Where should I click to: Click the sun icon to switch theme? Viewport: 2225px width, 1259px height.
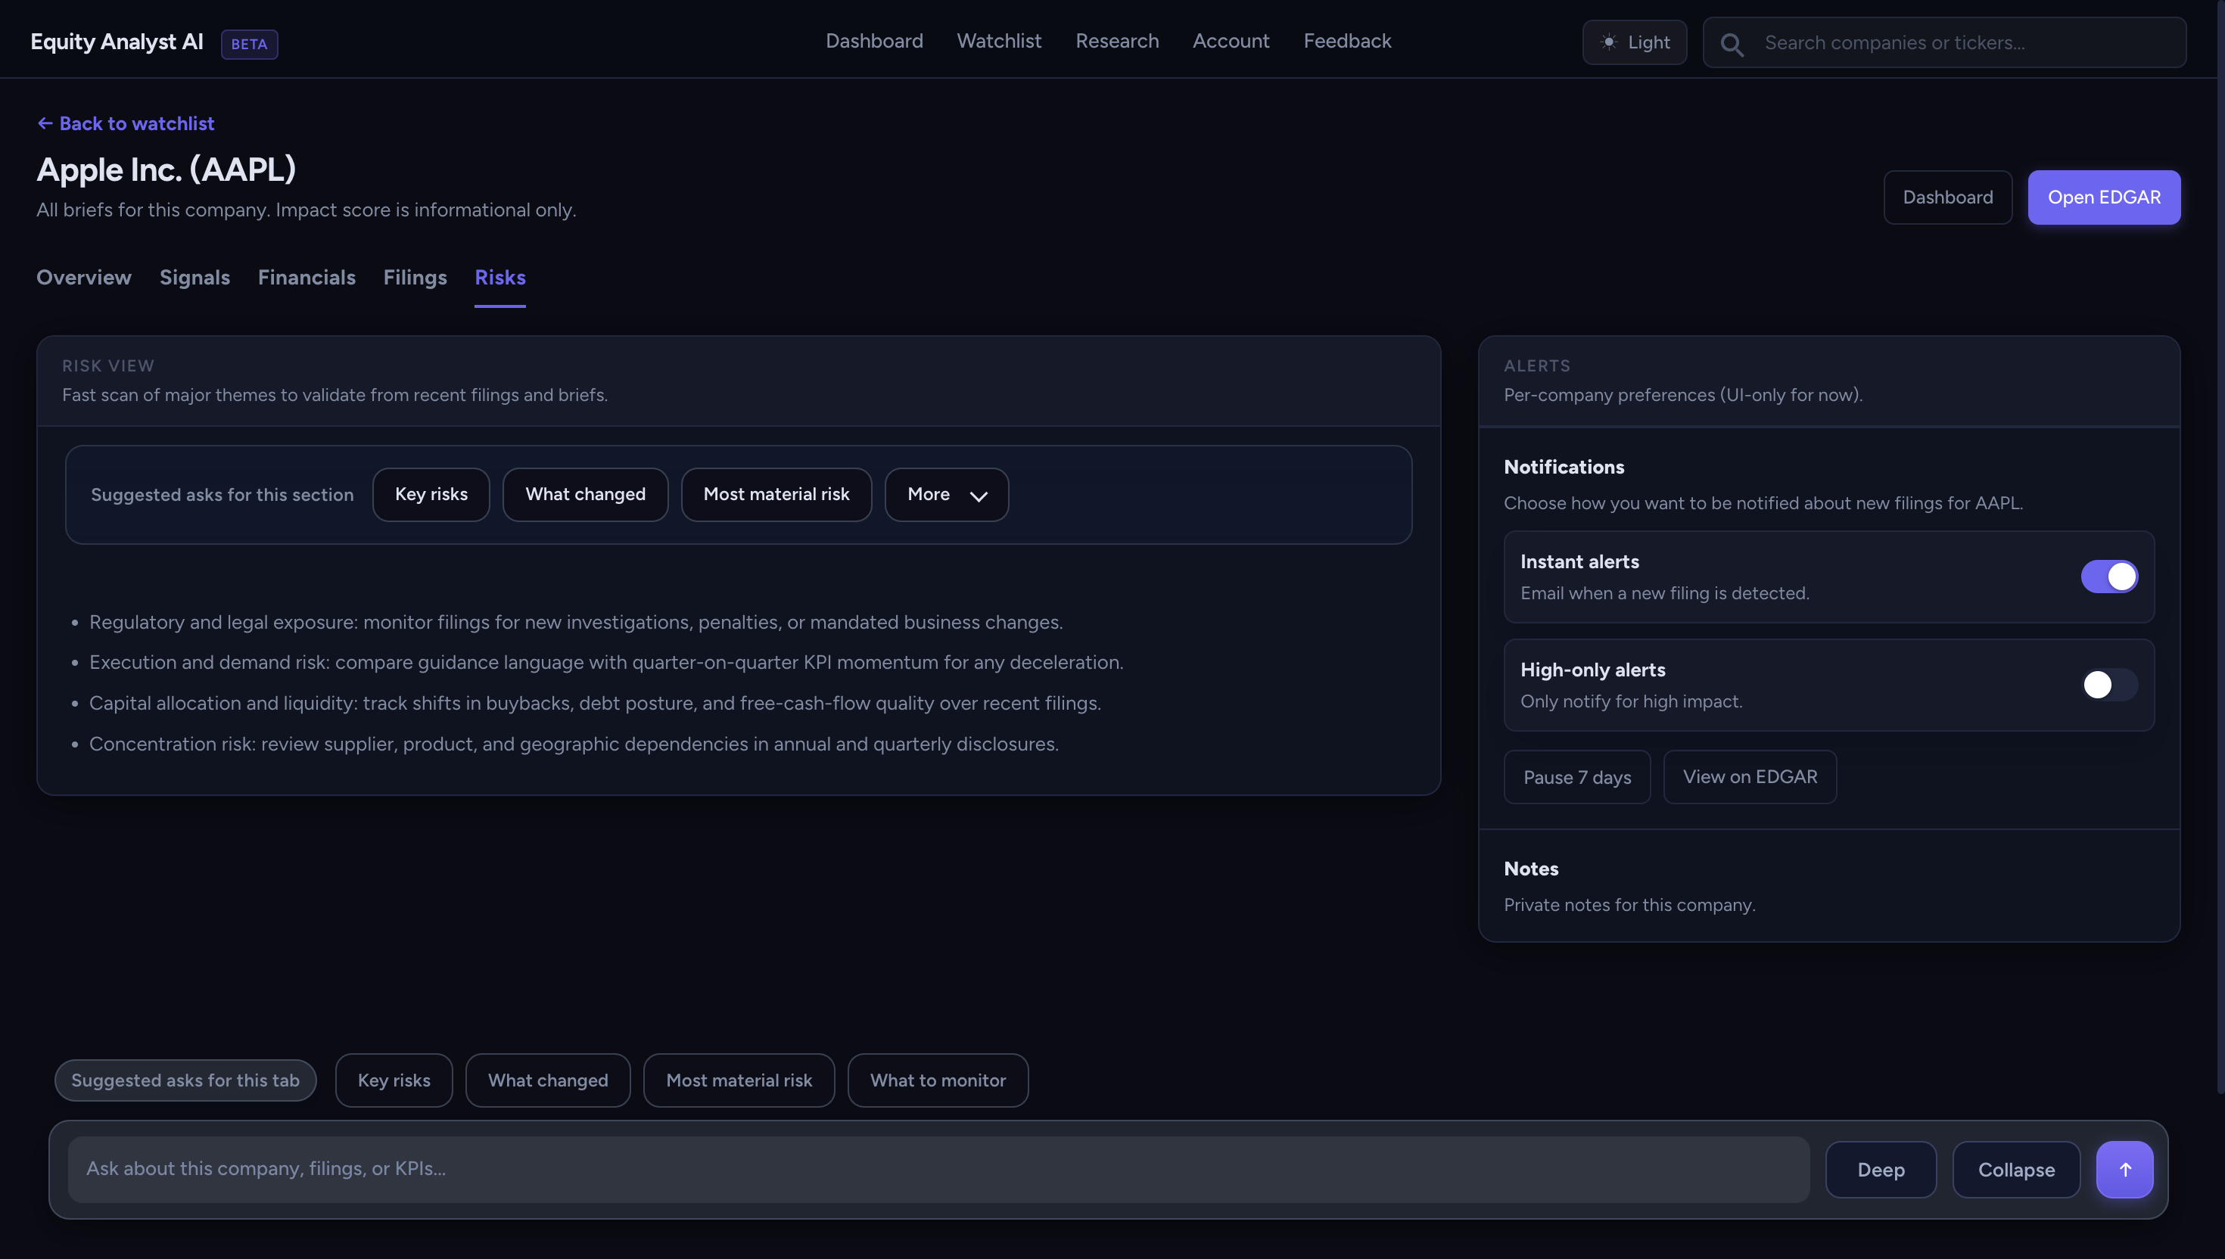[1607, 42]
